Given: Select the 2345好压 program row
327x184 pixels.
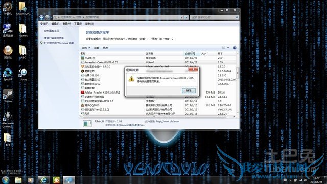Looking at the screenshot, I should point(158,58).
